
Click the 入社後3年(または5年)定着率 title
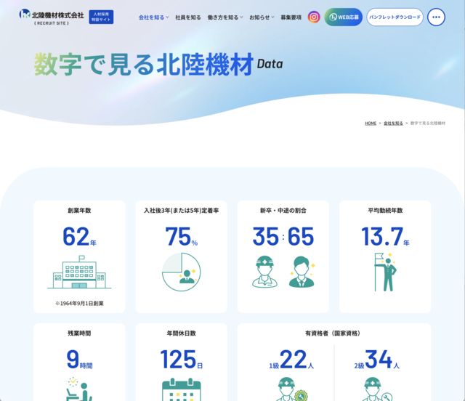pyautogui.click(x=181, y=210)
